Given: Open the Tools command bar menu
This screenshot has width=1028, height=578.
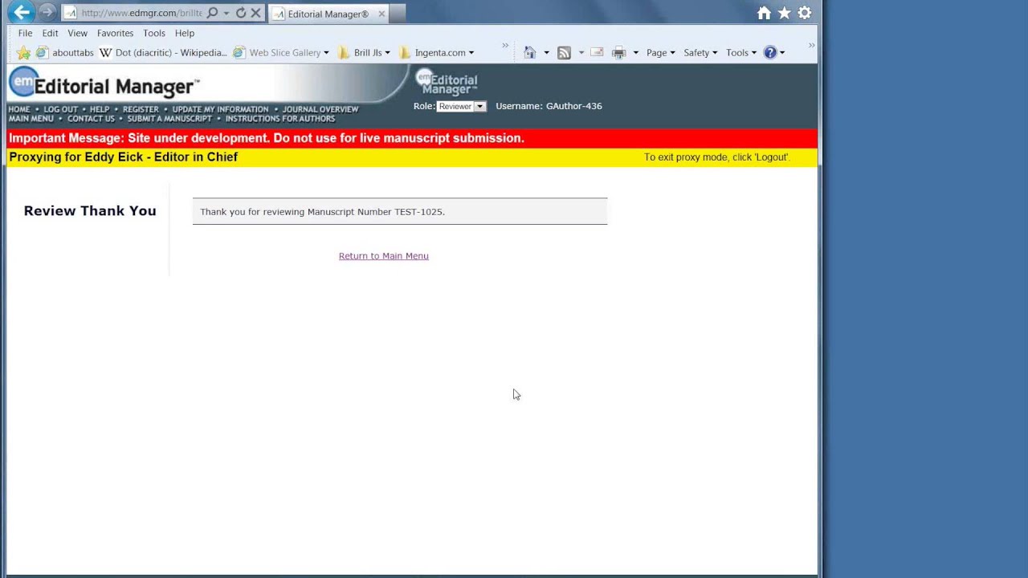Looking at the screenshot, I should click(x=740, y=53).
